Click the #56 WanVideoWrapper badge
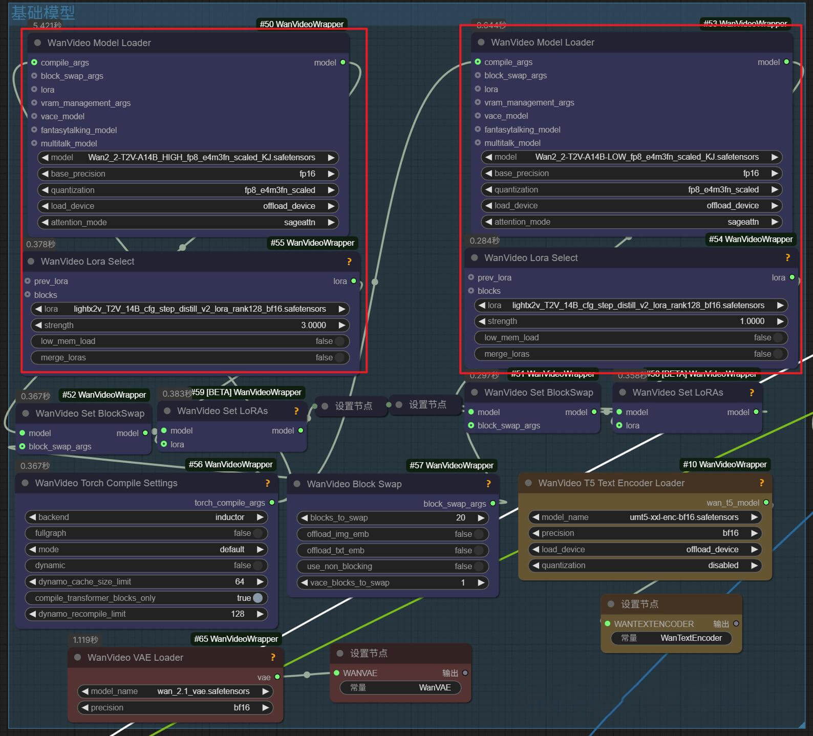Image resolution: width=813 pixels, height=736 pixels. tap(230, 464)
